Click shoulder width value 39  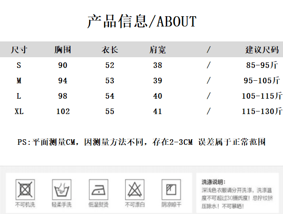click(158, 81)
